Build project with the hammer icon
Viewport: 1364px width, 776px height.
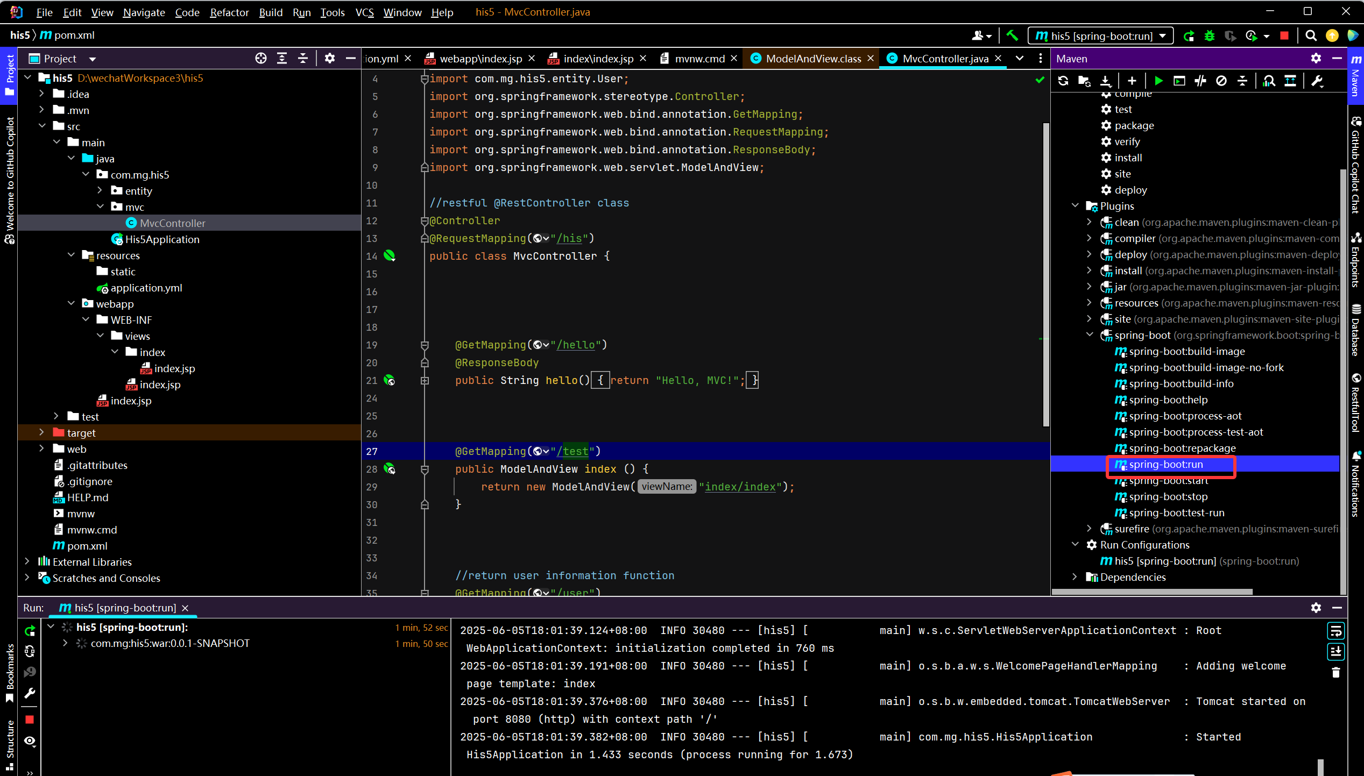click(1012, 35)
